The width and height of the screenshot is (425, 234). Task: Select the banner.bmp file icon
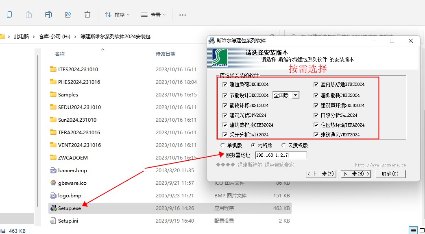[x=53, y=170]
